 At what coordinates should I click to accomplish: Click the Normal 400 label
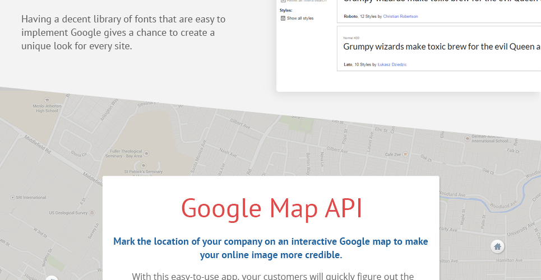(x=352, y=38)
